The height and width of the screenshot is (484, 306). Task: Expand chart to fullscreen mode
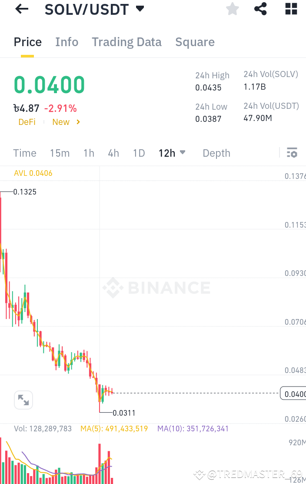[x=23, y=400]
